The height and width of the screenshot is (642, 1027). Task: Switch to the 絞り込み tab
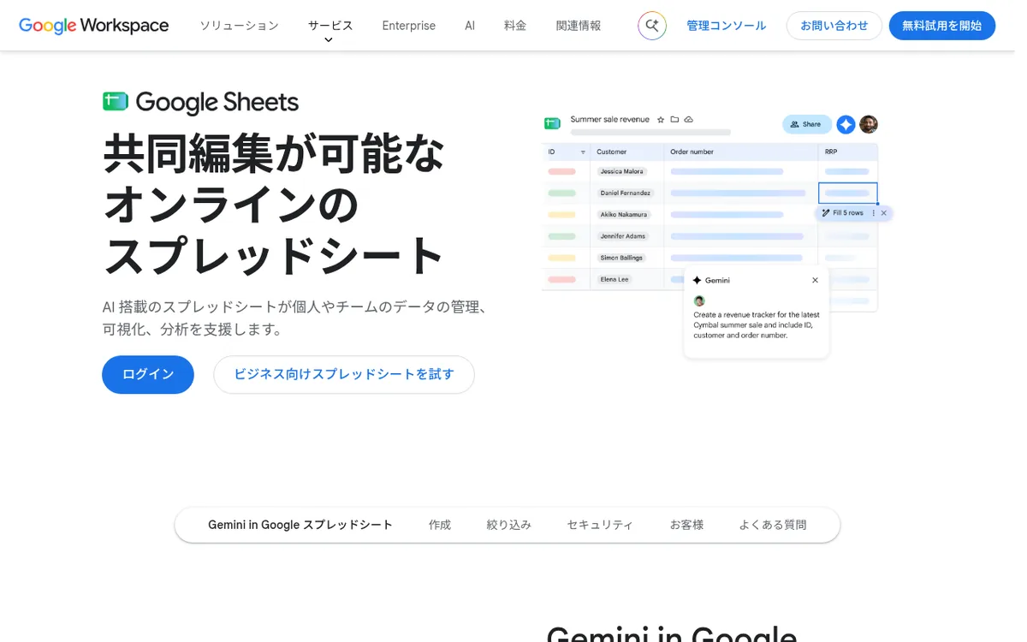coord(509,525)
